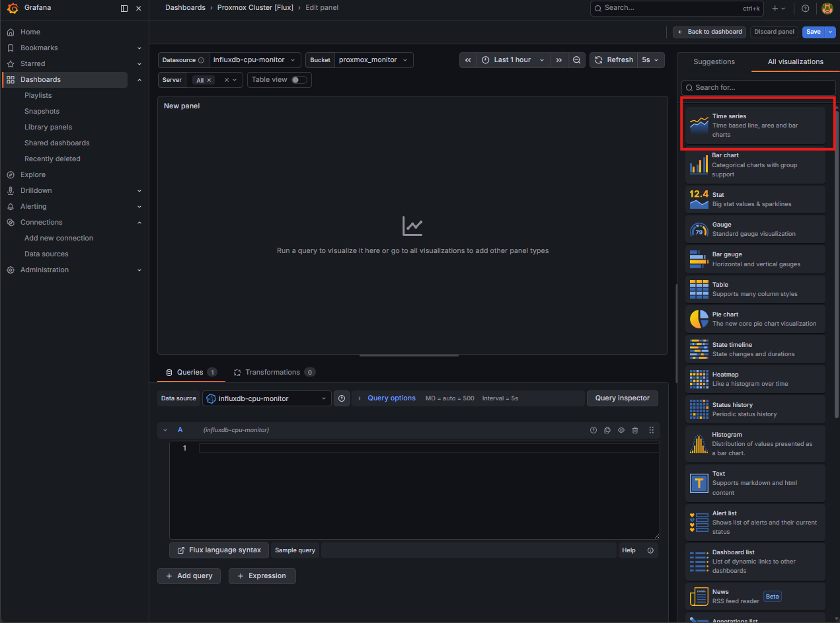The width and height of the screenshot is (840, 623).
Task: Select the Histogram visualization
Action: coord(755,443)
